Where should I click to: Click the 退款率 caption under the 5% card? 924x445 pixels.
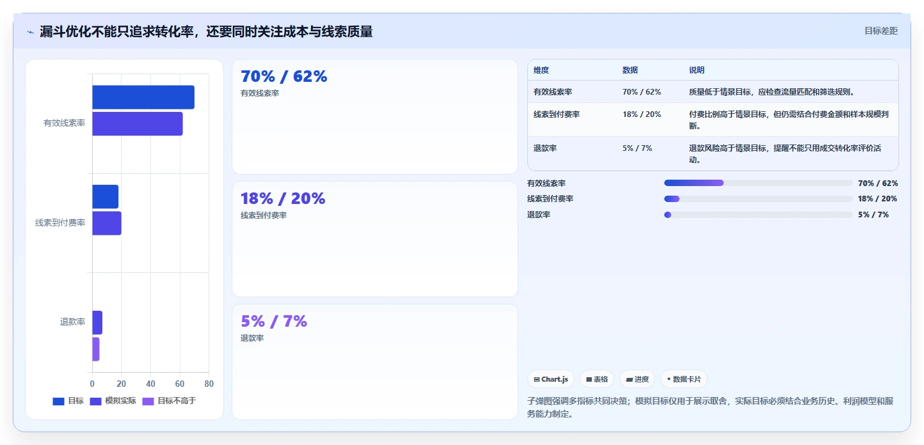pos(252,338)
